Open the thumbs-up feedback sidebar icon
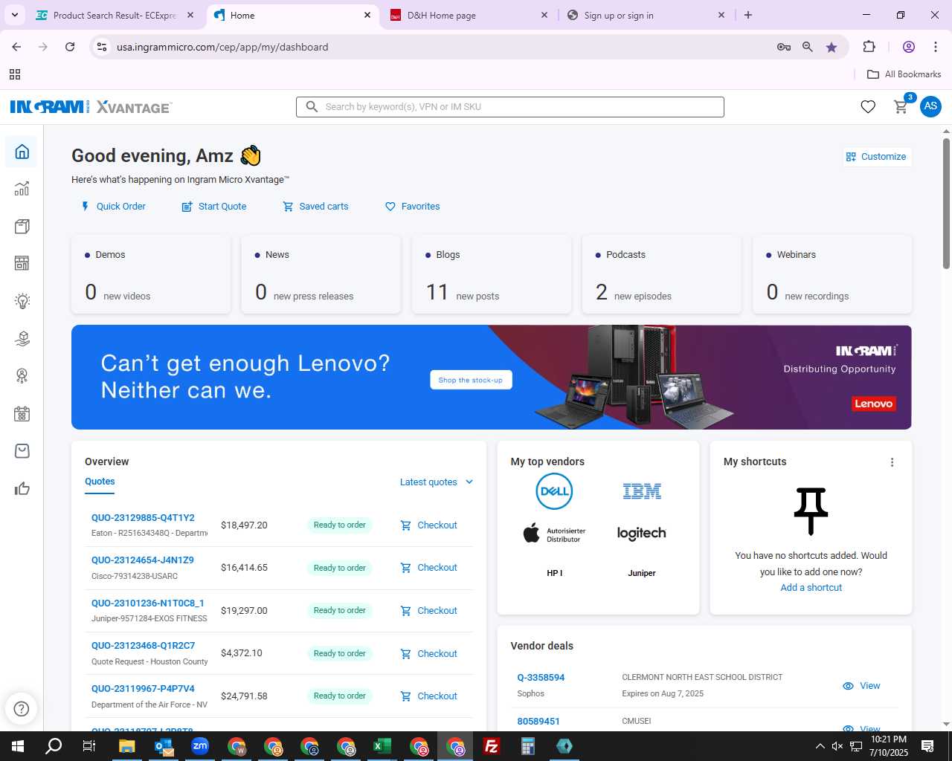Viewport: 952px width, 761px height. click(22, 488)
